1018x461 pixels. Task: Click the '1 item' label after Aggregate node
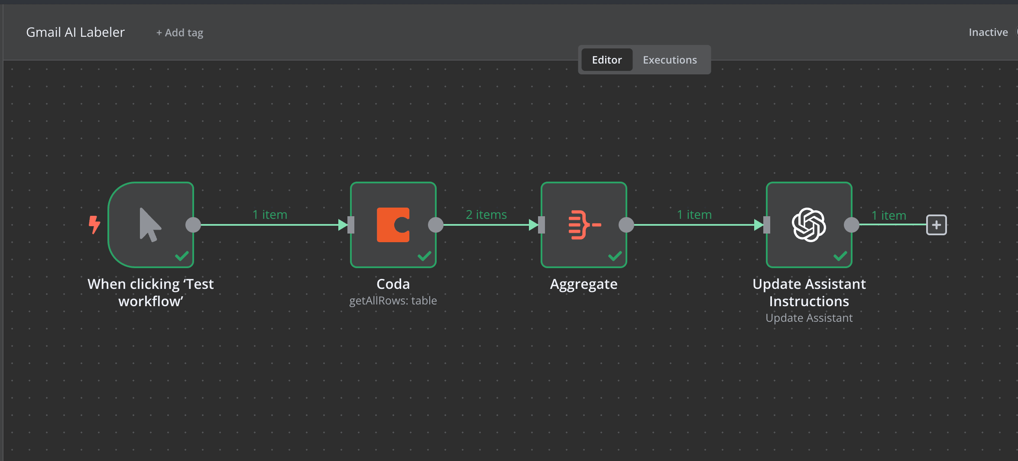[x=694, y=214]
